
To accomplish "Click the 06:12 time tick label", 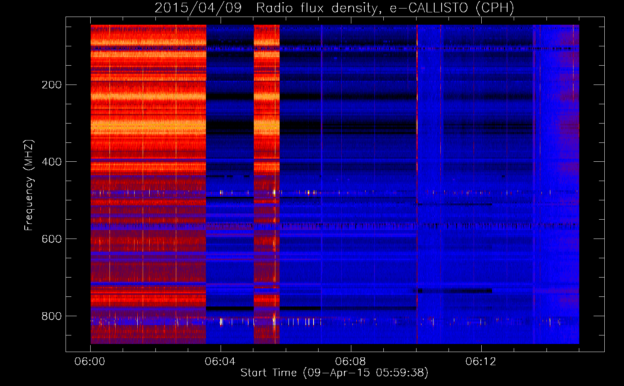I will click(481, 362).
